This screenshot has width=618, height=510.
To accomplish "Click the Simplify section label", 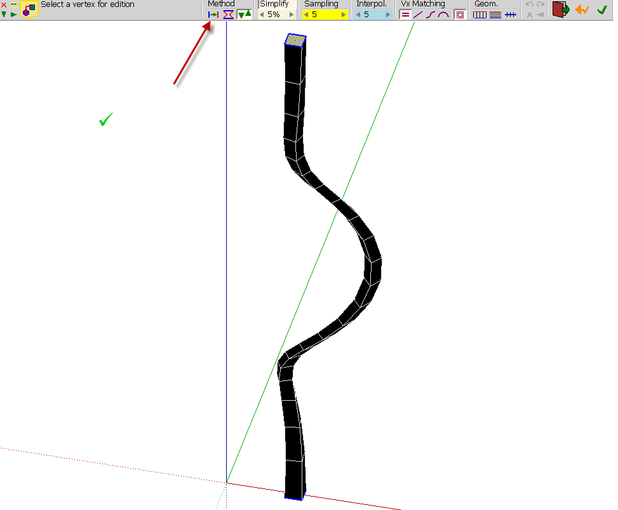I will [274, 4].
